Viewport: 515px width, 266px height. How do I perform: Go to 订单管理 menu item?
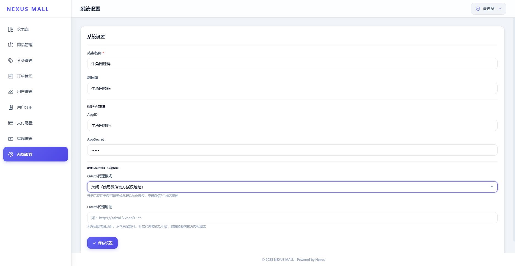(x=25, y=76)
